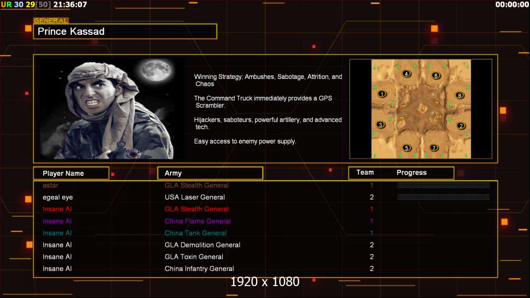Click start position 6 on the map
530x298 pixels.
tap(436, 75)
